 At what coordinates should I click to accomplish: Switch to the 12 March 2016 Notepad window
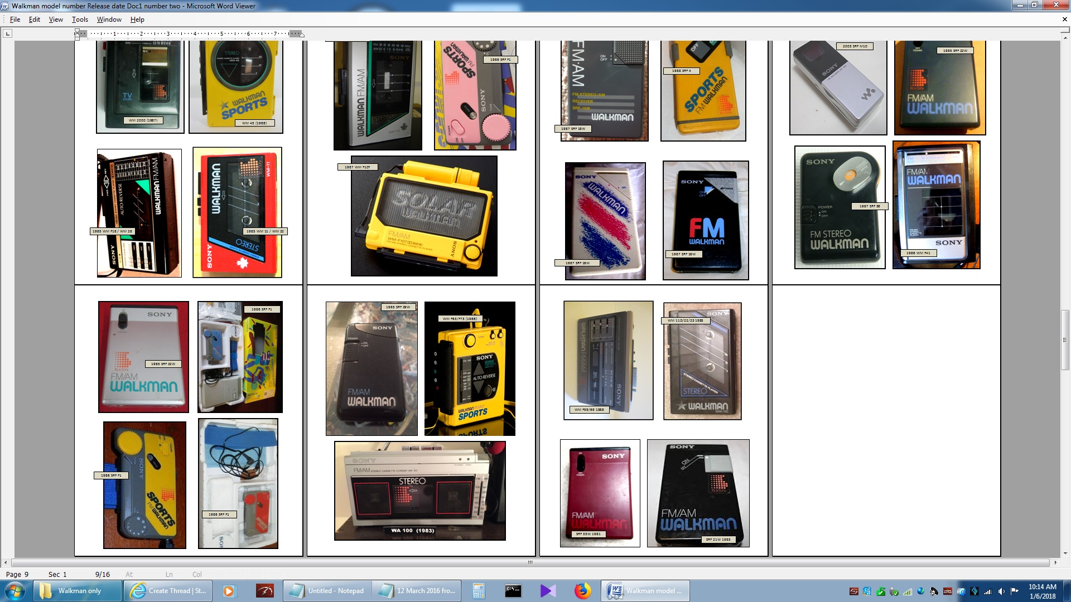coord(417,591)
